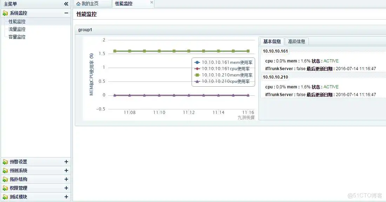Switch to the 高级信息 tab
Viewport: 386px width, 202px height.
coord(297,41)
